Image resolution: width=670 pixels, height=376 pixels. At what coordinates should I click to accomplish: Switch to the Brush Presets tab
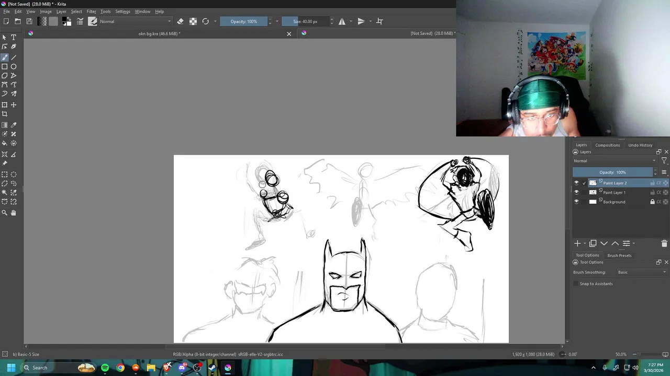point(619,255)
